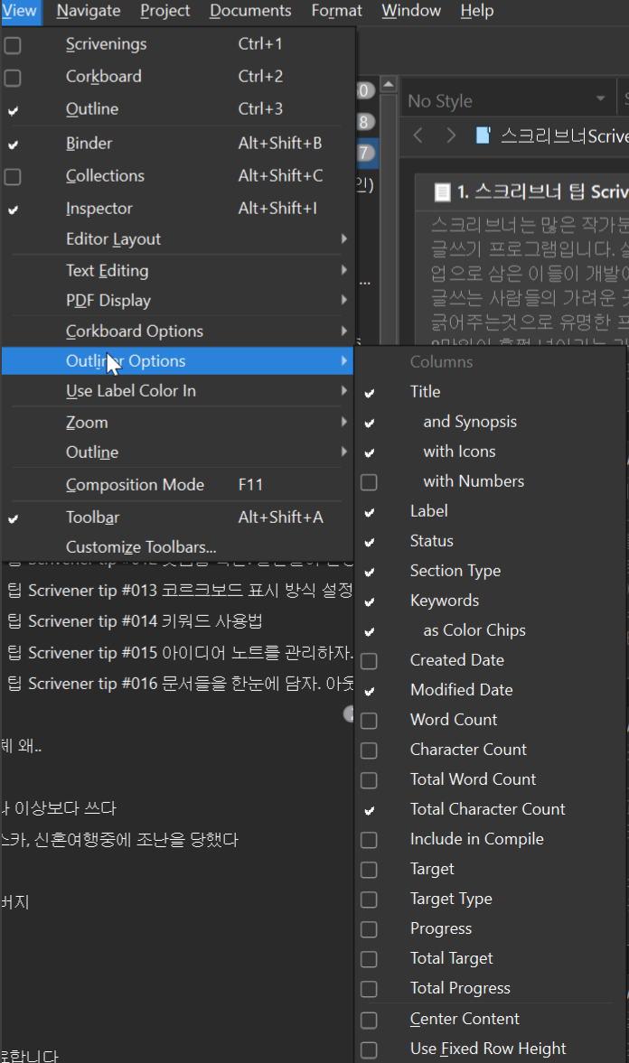Toggle the Corkboard view checkbox
This screenshot has width=629, height=1063.
click(x=13, y=78)
